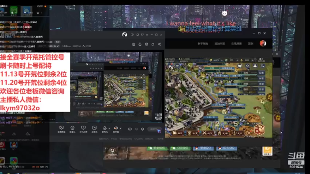
Task: Open 添加书签 in game launcher
Action: click(x=220, y=44)
